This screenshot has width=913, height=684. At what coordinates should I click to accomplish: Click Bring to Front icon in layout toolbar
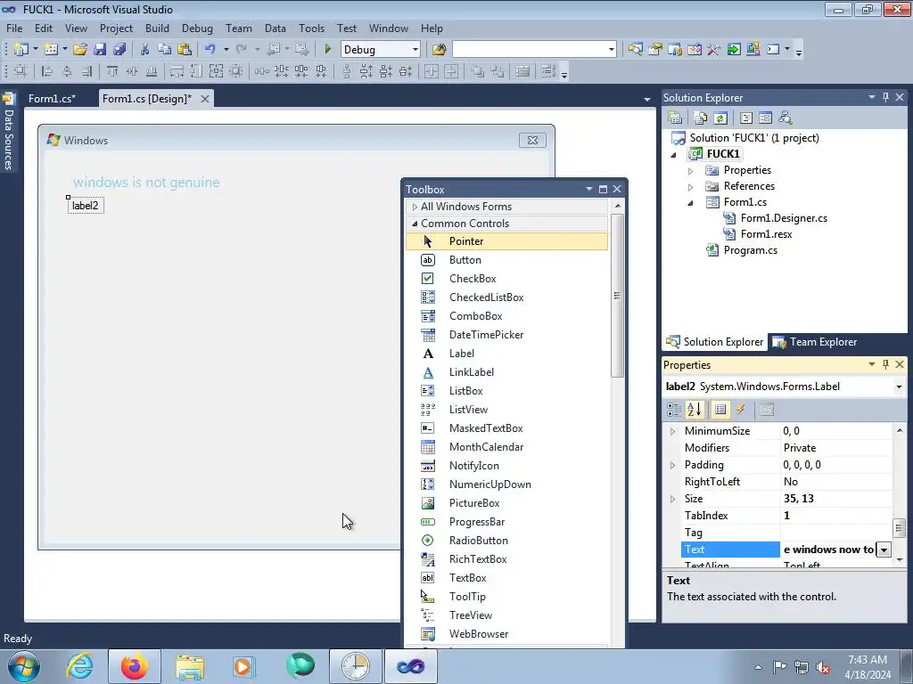click(477, 71)
